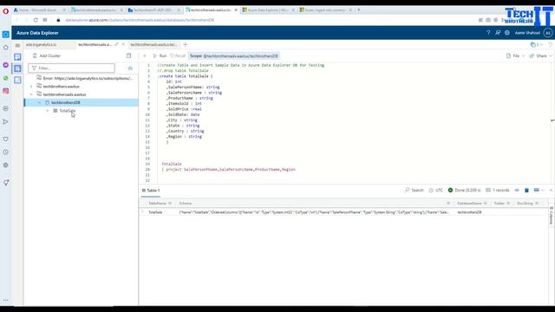Image resolution: width=555 pixels, height=312 pixels.
Task: Open the Query icon in Azure Data Explorer sidebar
Action: [17, 68]
